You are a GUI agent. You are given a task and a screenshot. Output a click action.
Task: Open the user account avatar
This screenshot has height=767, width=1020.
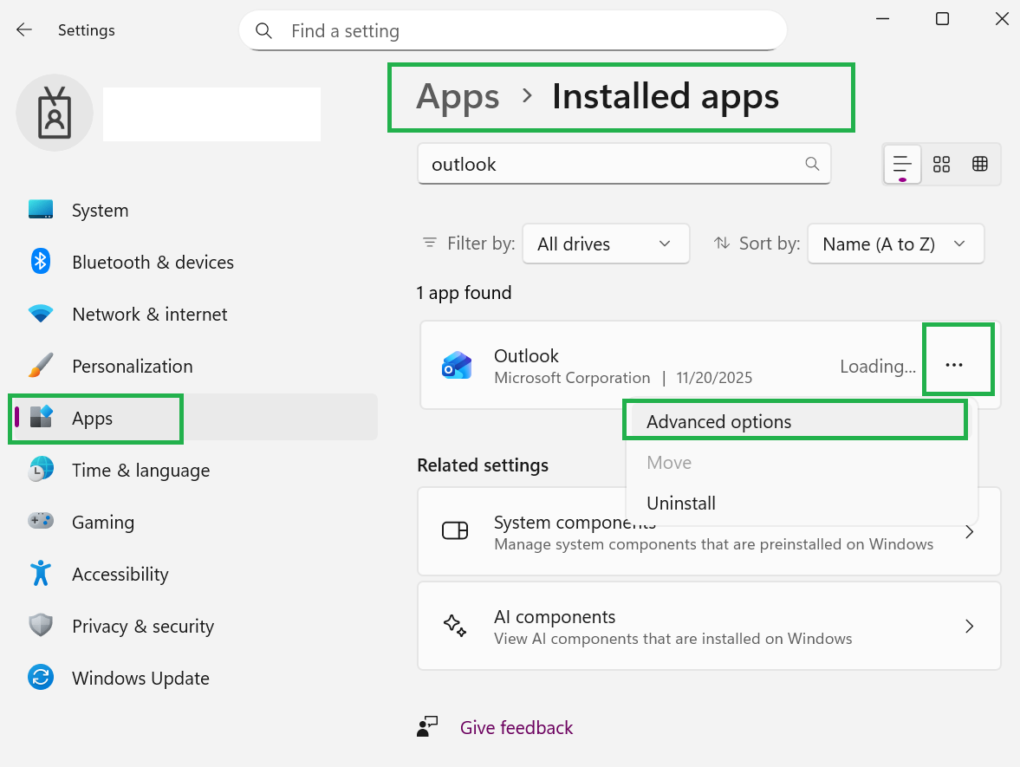click(55, 113)
